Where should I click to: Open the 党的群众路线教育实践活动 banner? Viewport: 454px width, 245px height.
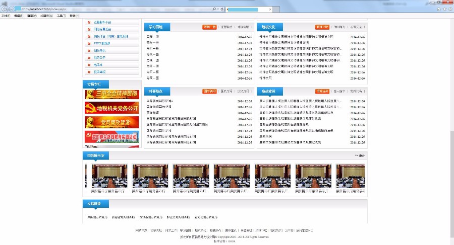pos(112,137)
